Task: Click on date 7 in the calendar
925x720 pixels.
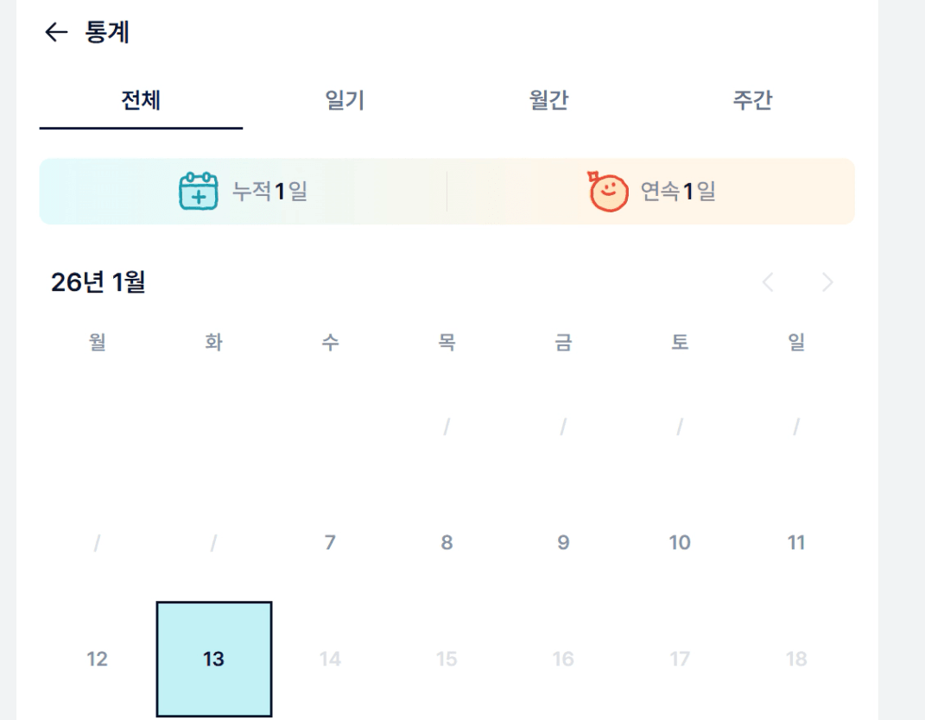Action: pyautogui.click(x=330, y=542)
